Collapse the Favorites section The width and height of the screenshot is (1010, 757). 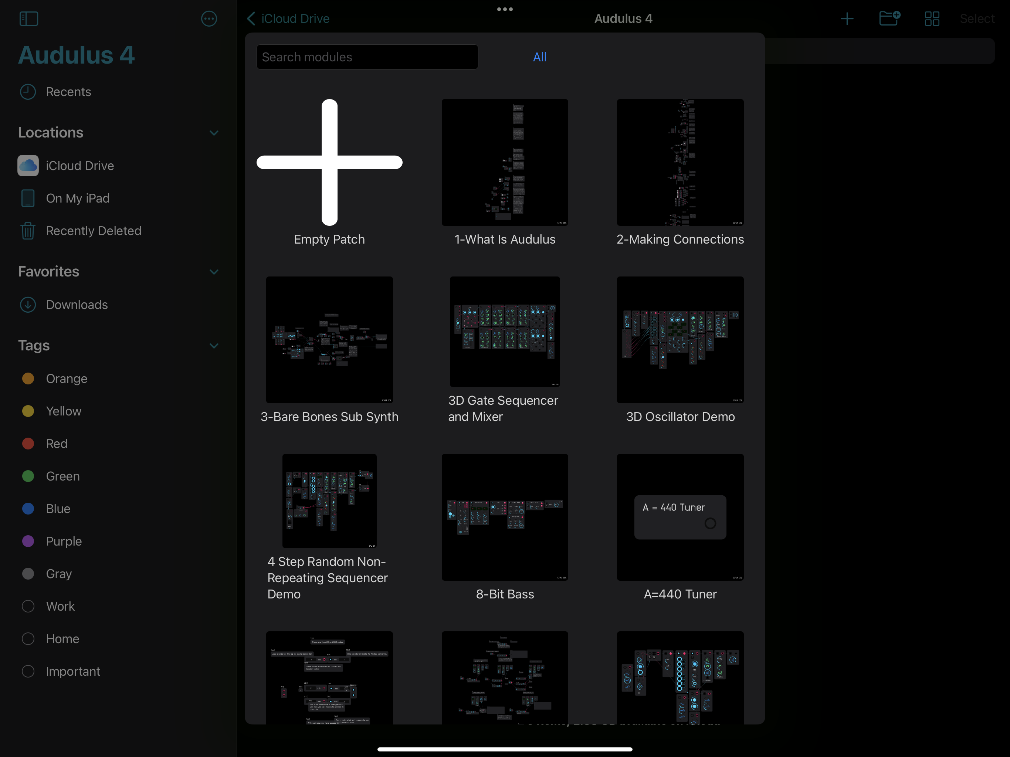coord(214,272)
